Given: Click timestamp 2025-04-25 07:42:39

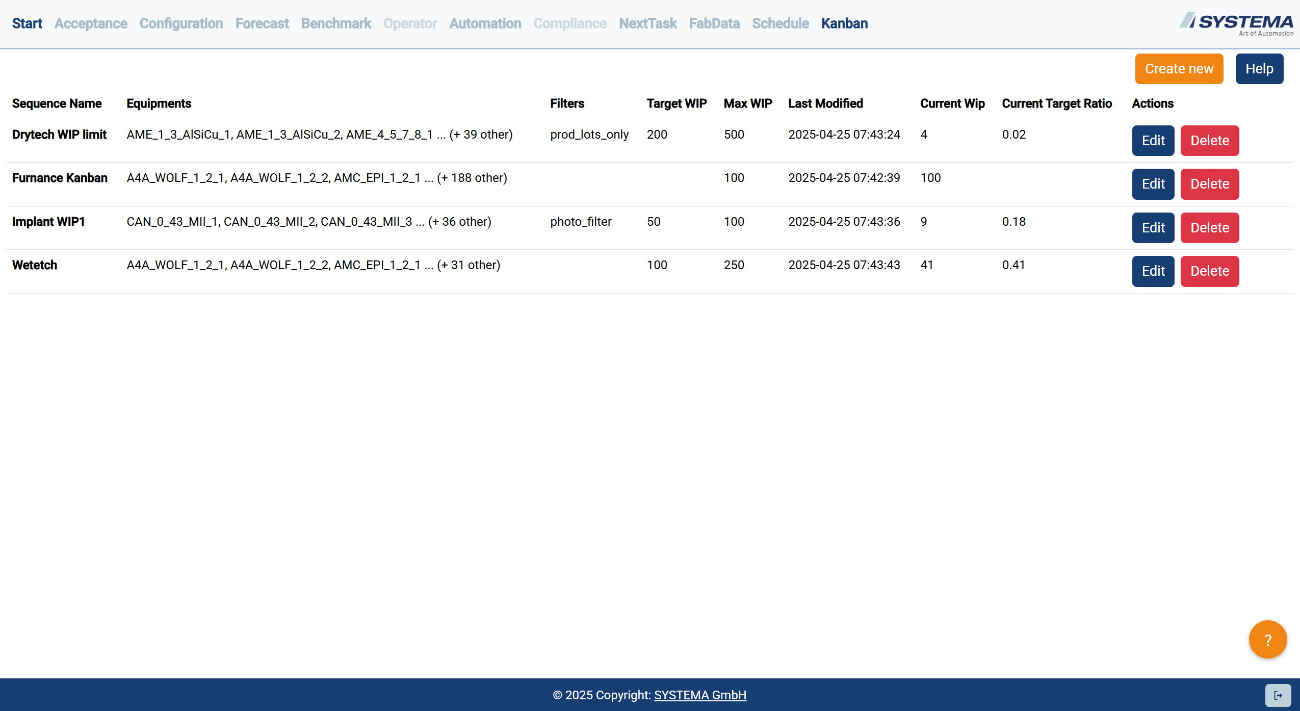Looking at the screenshot, I should click(844, 178).
